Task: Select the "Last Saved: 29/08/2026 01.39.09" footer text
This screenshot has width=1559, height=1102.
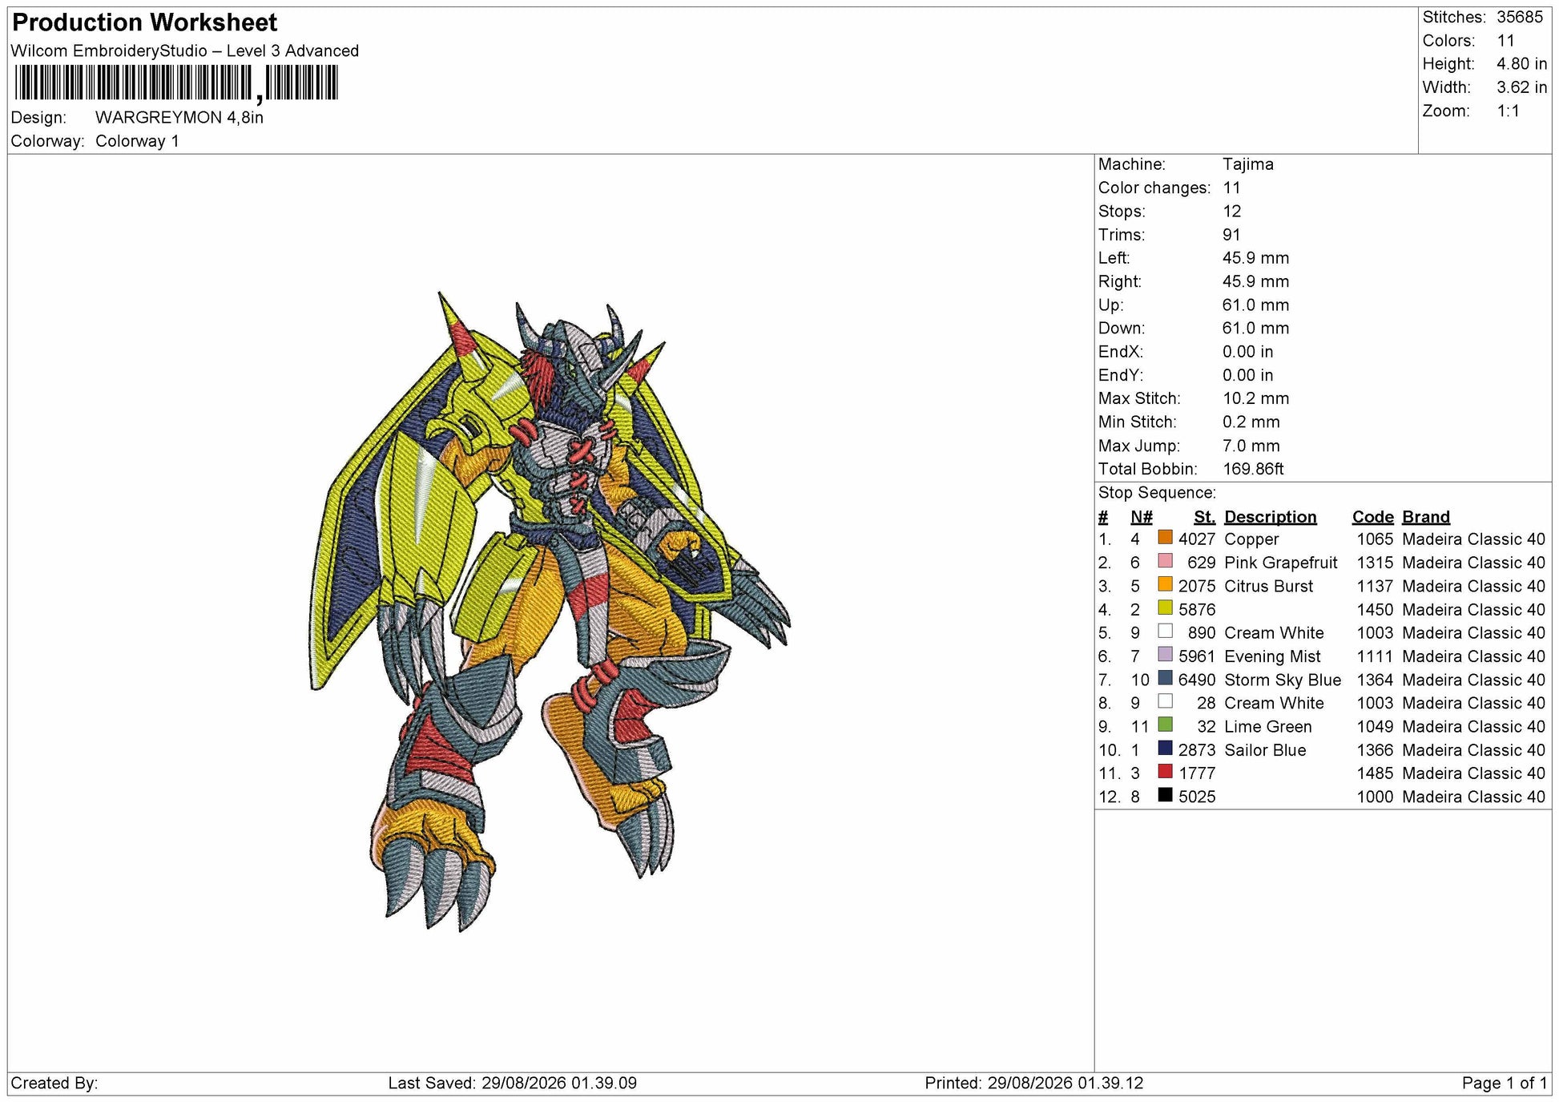Action: tap(513, 1084)
